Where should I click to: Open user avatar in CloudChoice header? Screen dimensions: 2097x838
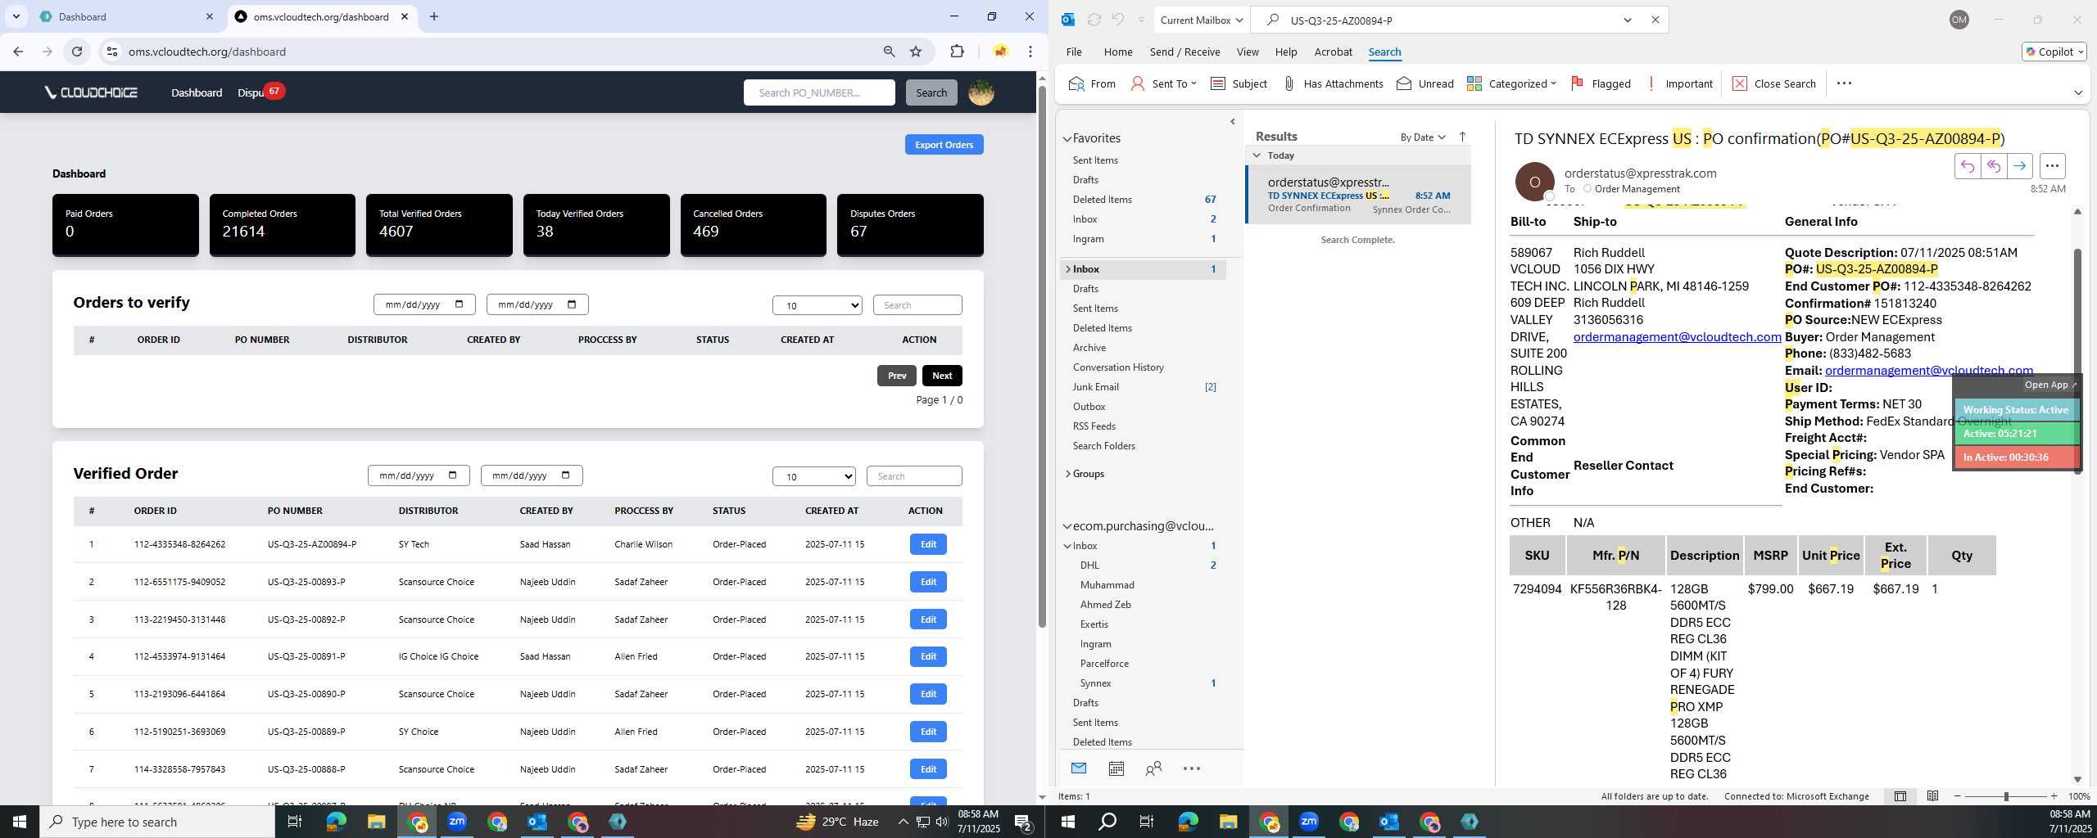[981, 92]
